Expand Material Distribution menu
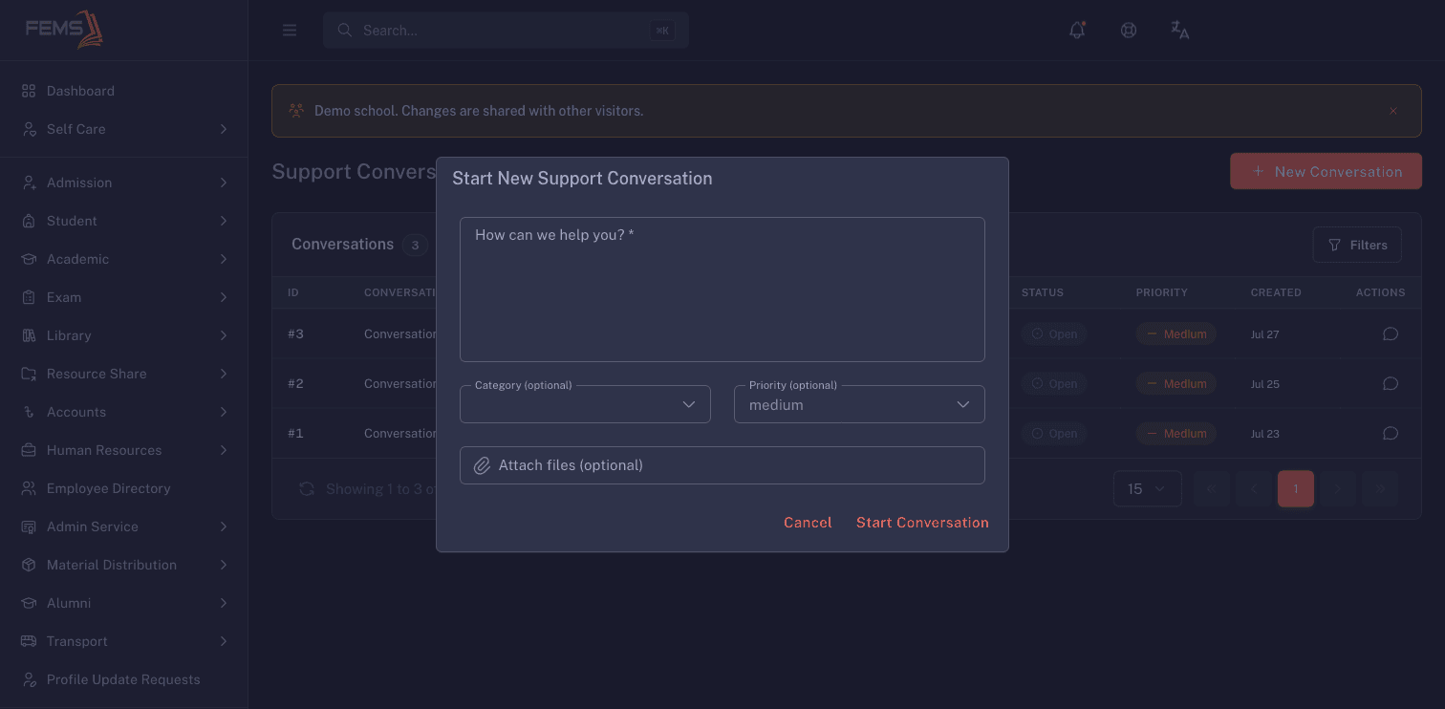Screen dimensions: 1445x709 (x=124, y=565)
